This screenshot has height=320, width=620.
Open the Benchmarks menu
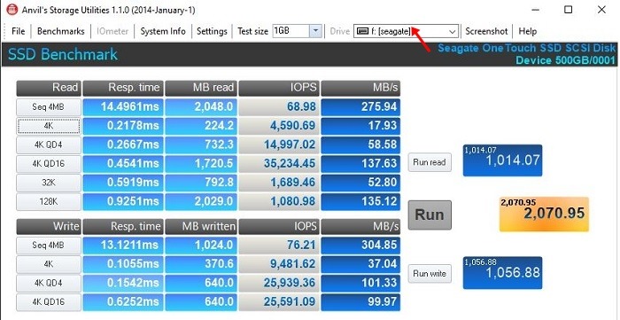[x=60, y=31]
